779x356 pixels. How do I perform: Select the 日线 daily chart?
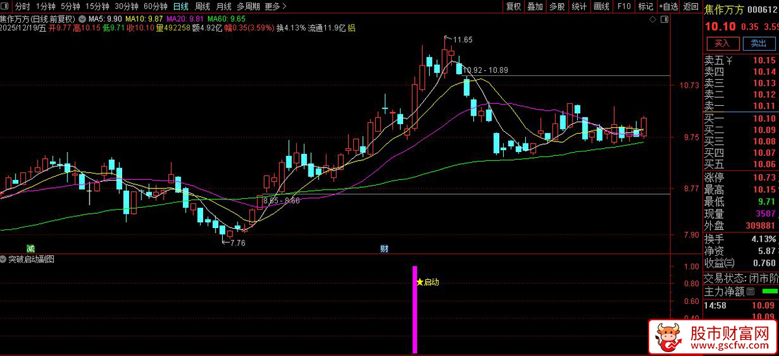tap(180, 6)
